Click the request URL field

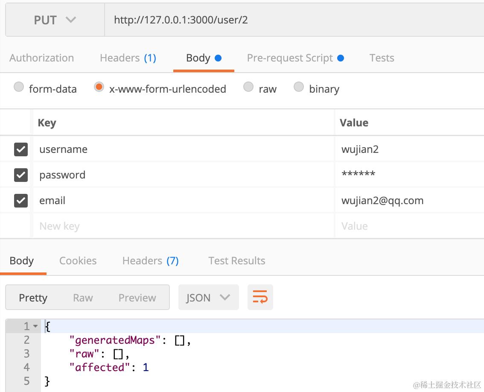point(294,20)
